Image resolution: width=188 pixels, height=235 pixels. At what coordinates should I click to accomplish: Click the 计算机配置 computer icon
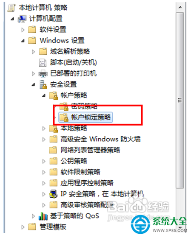click(x=22, y=19)
